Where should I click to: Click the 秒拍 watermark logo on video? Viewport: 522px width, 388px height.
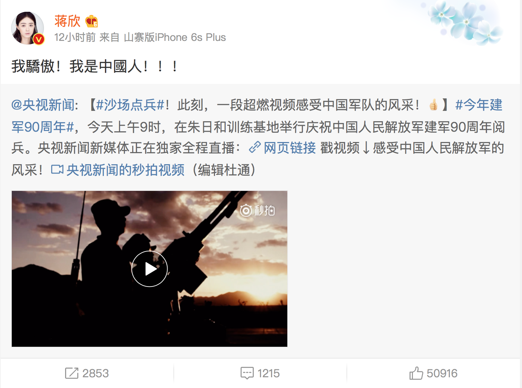pos(258,210)
